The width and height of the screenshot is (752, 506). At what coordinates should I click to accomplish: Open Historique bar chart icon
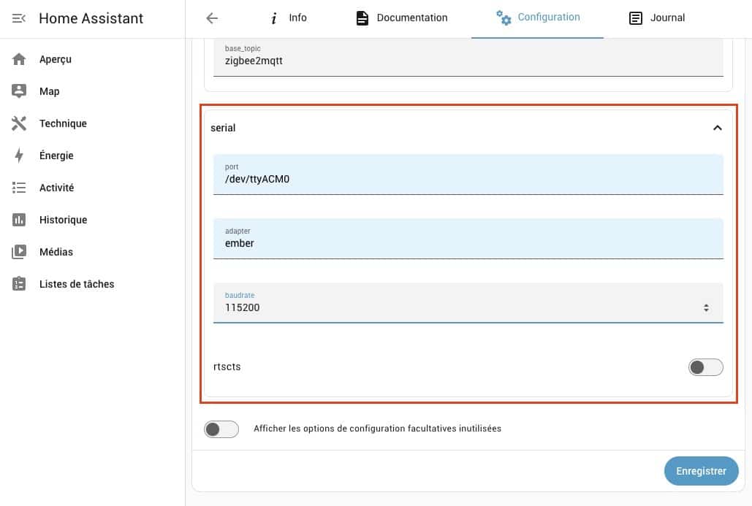click(19, 220)
